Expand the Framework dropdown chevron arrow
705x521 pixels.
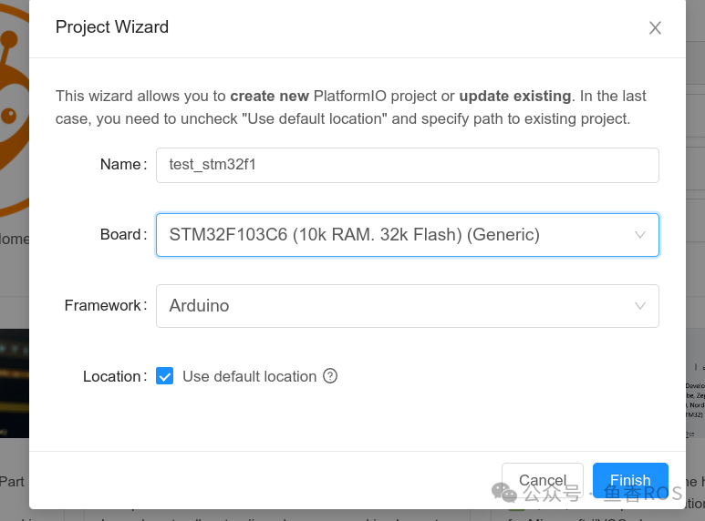coord(640,306)
